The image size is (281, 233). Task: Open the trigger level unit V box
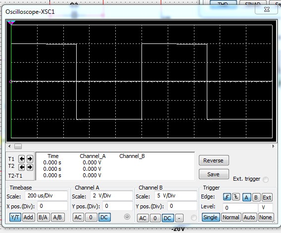tap(266, 208)
